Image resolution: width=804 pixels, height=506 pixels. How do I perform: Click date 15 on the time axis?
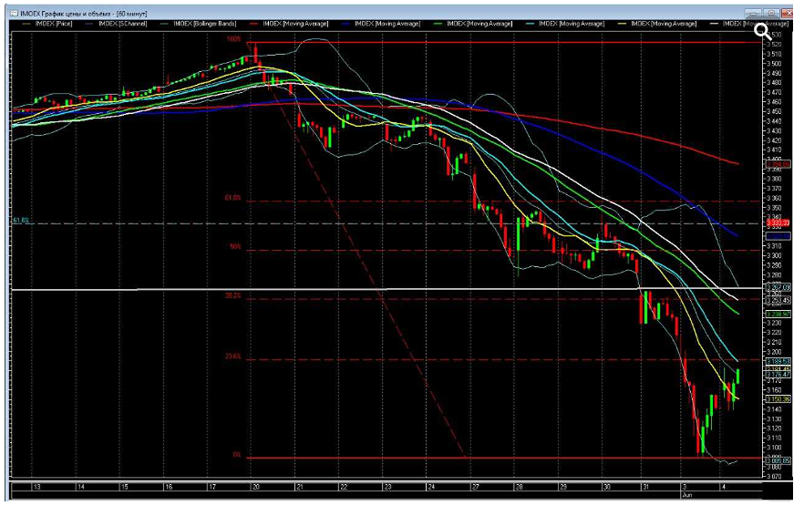[x=125, y=487]
